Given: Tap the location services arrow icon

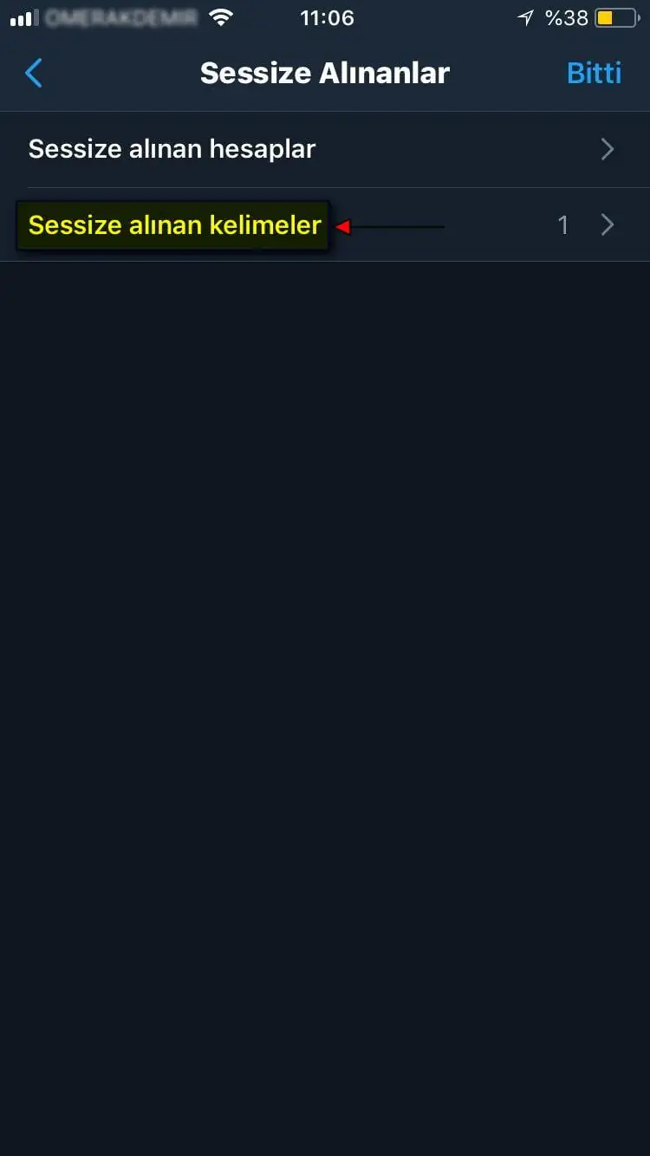Looking at the screenshot, I should [x=525, y=17].
